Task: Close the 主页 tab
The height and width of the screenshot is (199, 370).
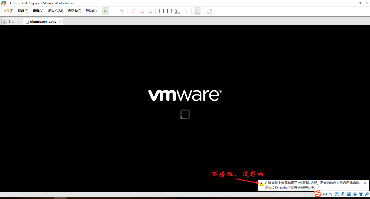Action: [19, 22]
